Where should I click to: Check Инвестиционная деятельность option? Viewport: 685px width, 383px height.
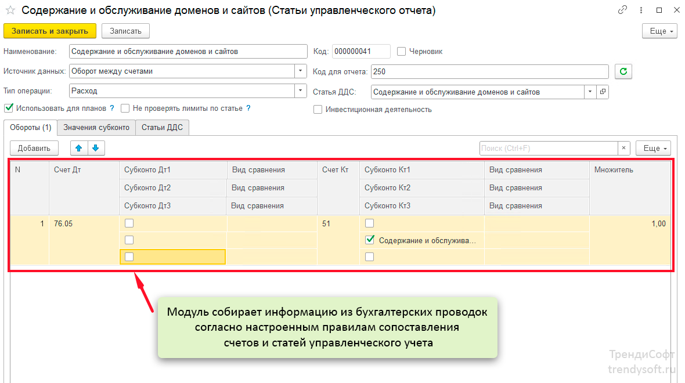(x=318, y=110)
